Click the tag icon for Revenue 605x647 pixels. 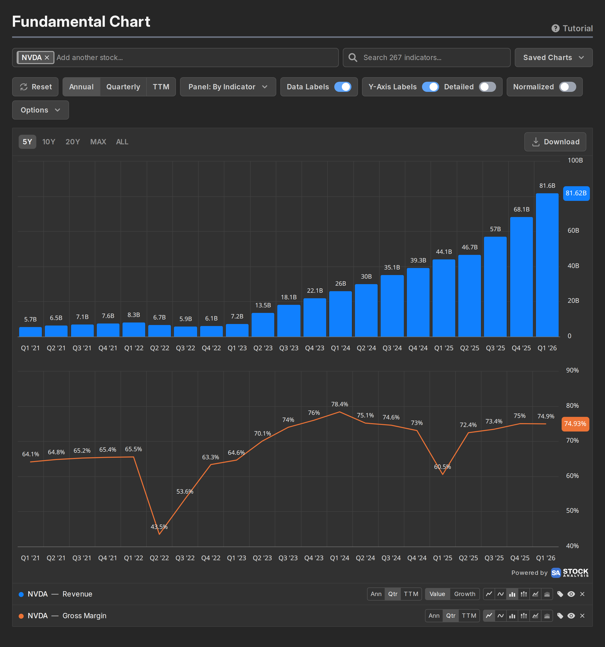tap(560, 594)
